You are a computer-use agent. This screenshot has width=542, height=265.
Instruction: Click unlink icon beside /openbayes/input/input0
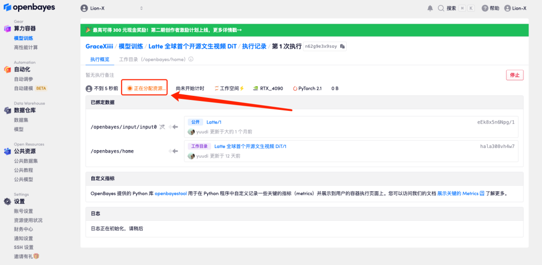[x=162, y=127]
